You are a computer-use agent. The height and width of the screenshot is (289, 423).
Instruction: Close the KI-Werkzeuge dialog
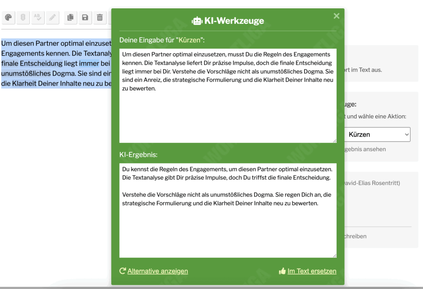pyautogui.click(x=336, y=16)
